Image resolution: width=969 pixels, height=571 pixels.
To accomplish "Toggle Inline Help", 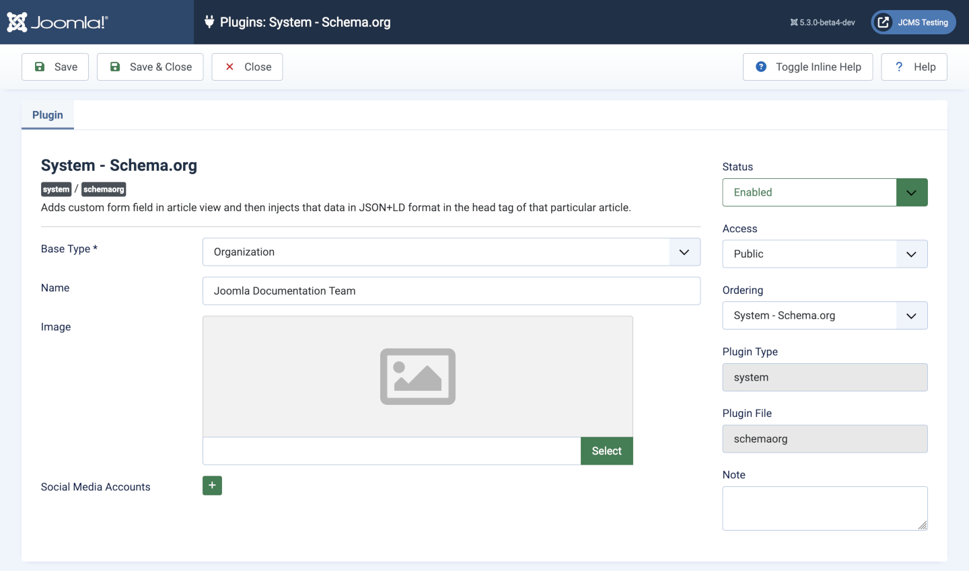I will tap(808, 67).
